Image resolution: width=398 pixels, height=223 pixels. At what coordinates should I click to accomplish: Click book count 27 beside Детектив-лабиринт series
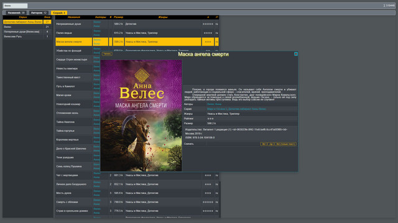(x=47, y=22)
